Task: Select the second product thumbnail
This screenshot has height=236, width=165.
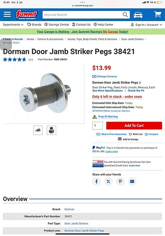Action: (51, 130)
